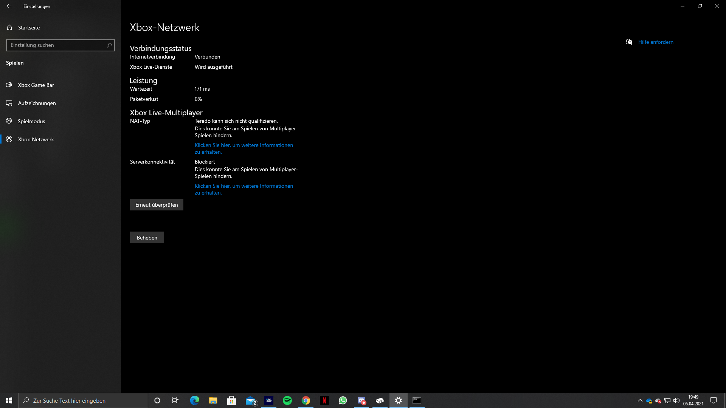Screen dimensions: 726x408
Task: Launch Microsoft Edge from the taskbar
Action: click(x=194, y=400)
